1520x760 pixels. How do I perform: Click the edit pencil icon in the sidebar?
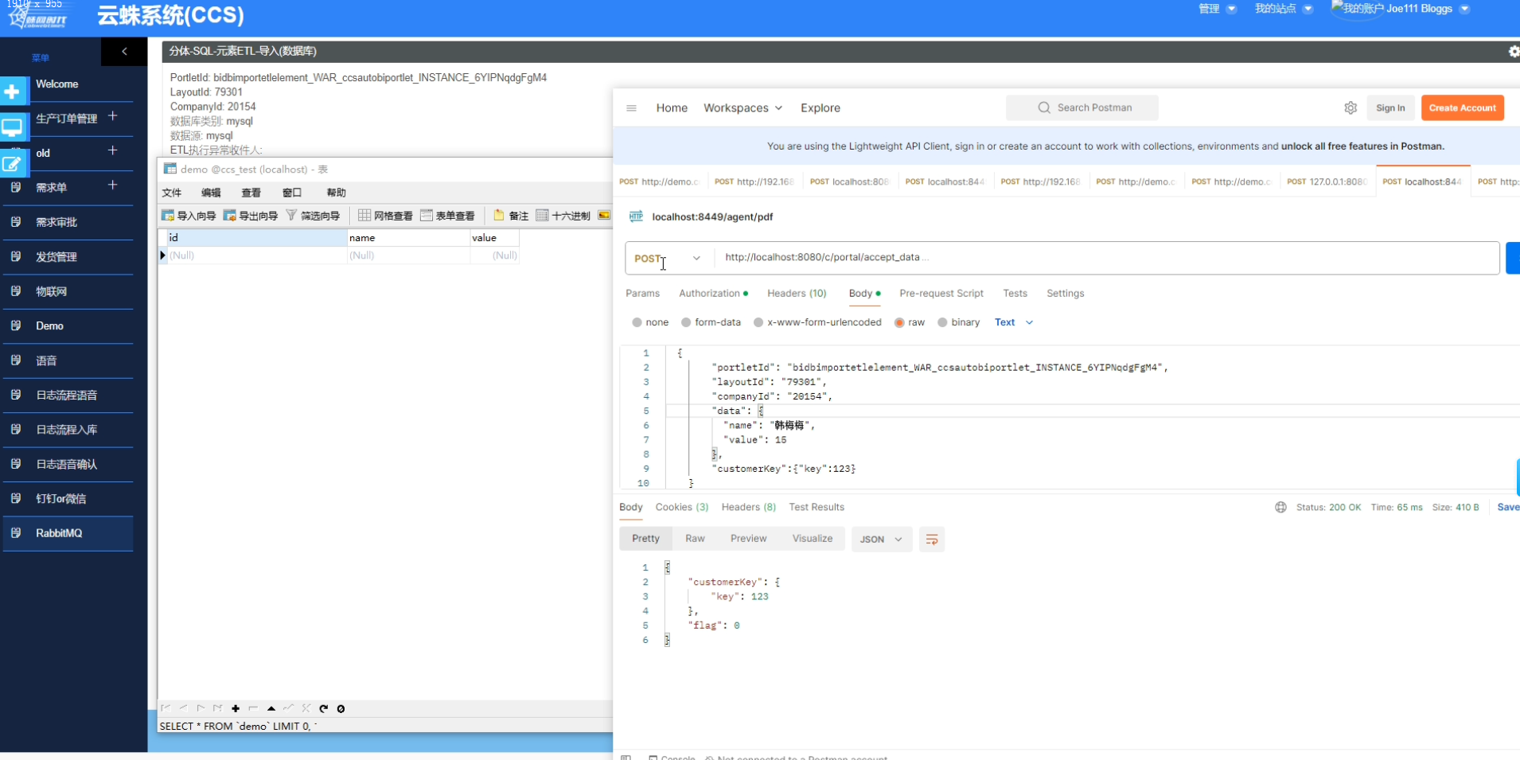(x=12, y=163)
